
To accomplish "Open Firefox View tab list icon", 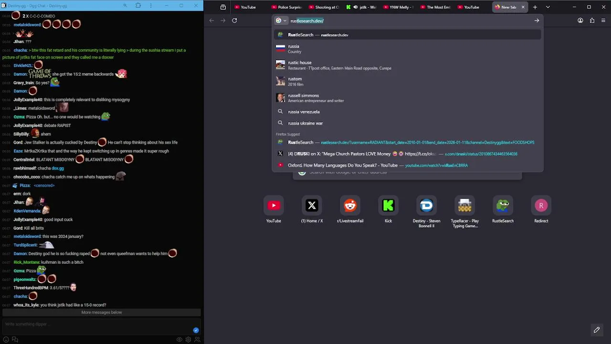I will 223,7.
